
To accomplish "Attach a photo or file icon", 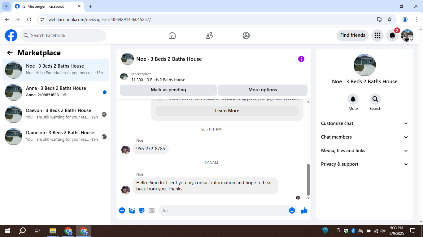I will (132, 210).
